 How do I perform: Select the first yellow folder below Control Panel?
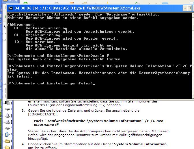coord(8,141)
